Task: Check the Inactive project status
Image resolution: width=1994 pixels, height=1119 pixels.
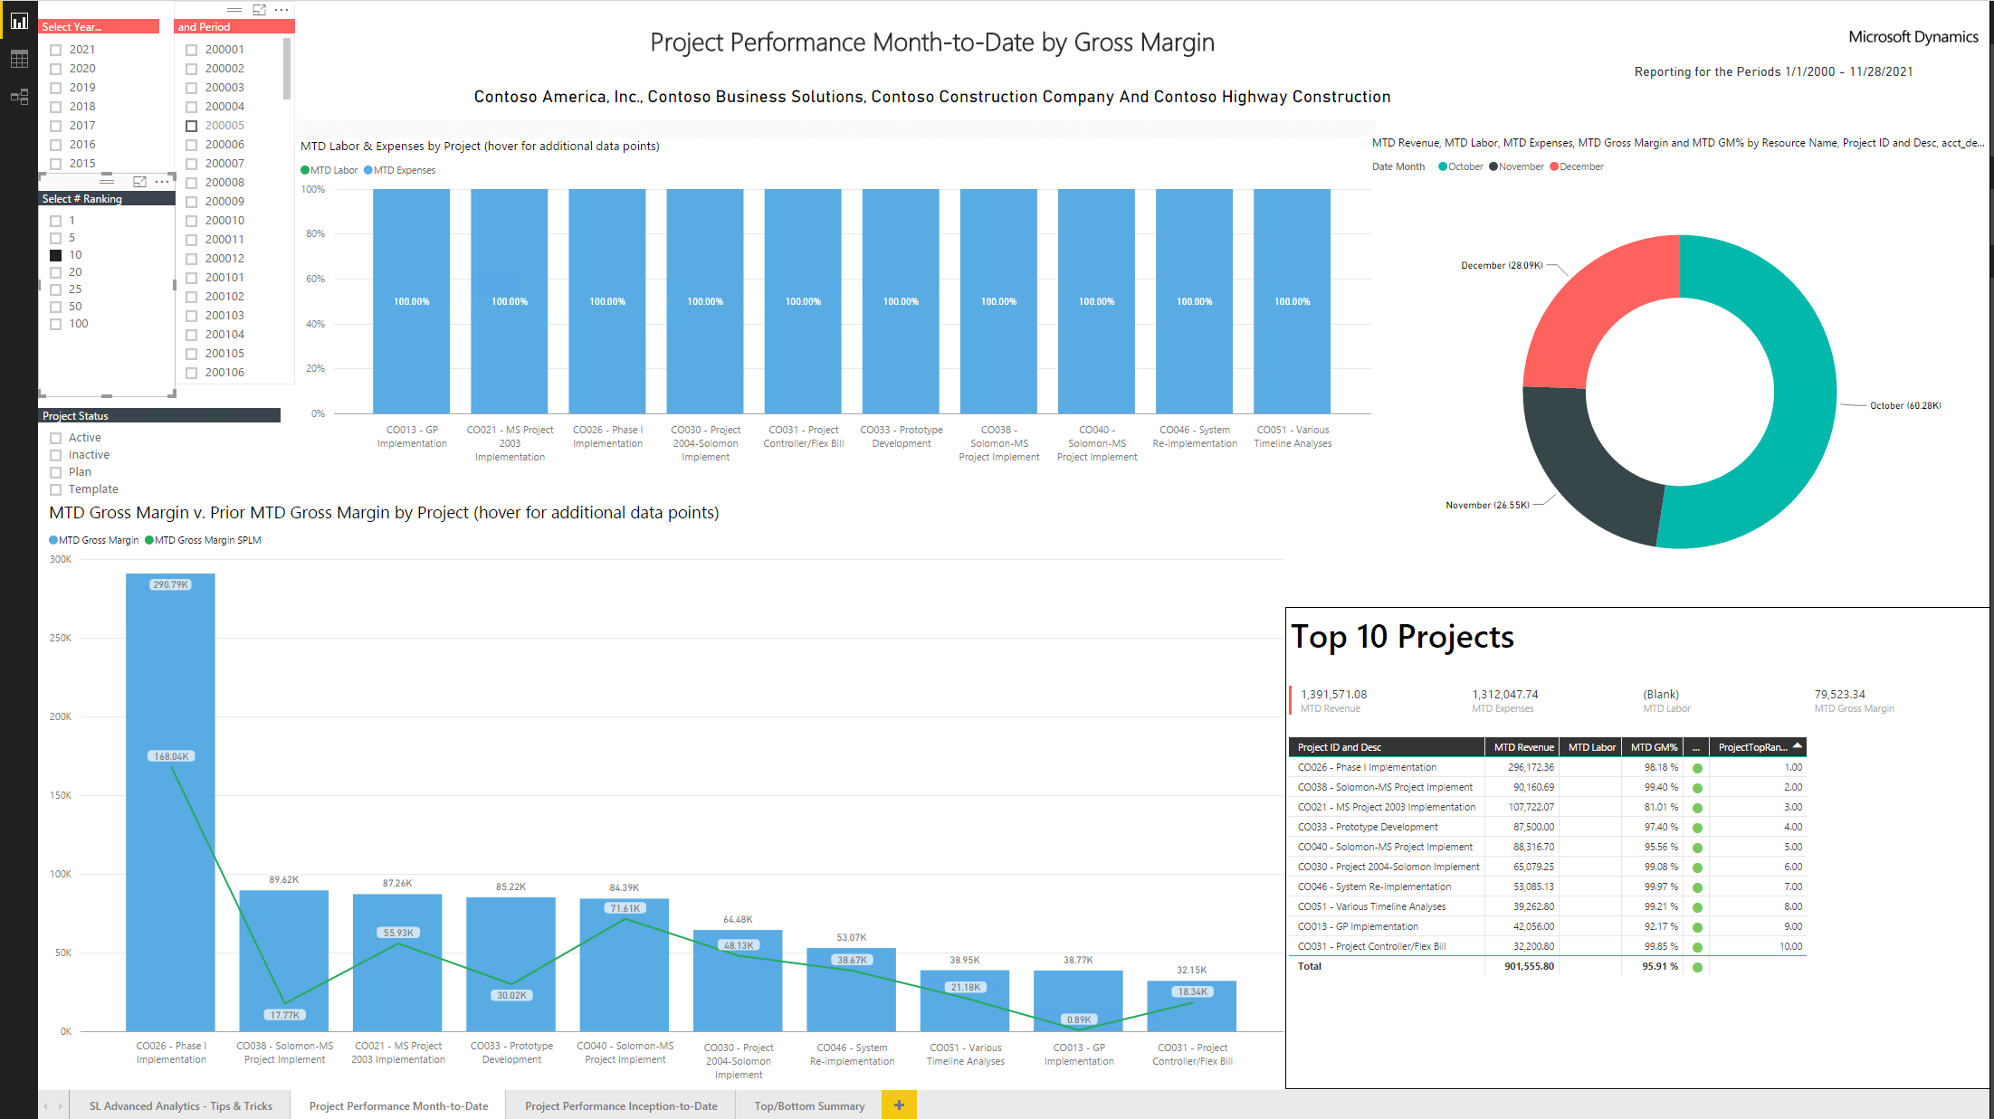Action: pos(56,455)
